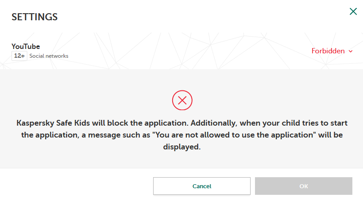Viewport: 363px width, 201px height.
Task: Click the Social networks category label
Action: point(49,56)
